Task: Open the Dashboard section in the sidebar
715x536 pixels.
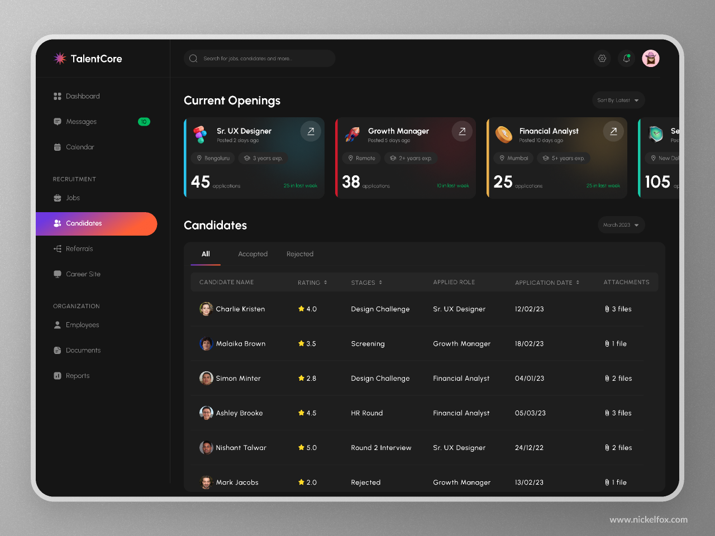Action: pyautogui.click(x=83, y=96)
